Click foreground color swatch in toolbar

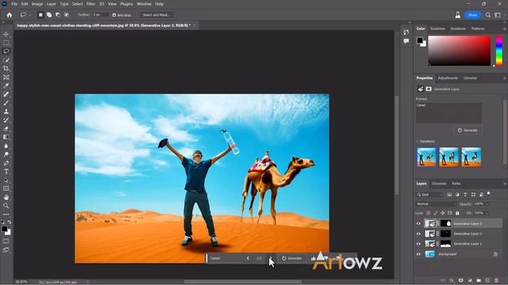click(x=4, y=229)
